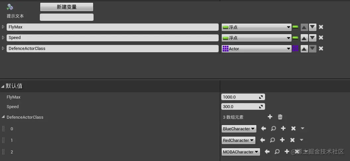The height and width of the screenshot is (161, 350).
Task: Clear the MOBACharacter class X icon
Action: (x=296, y=152)
